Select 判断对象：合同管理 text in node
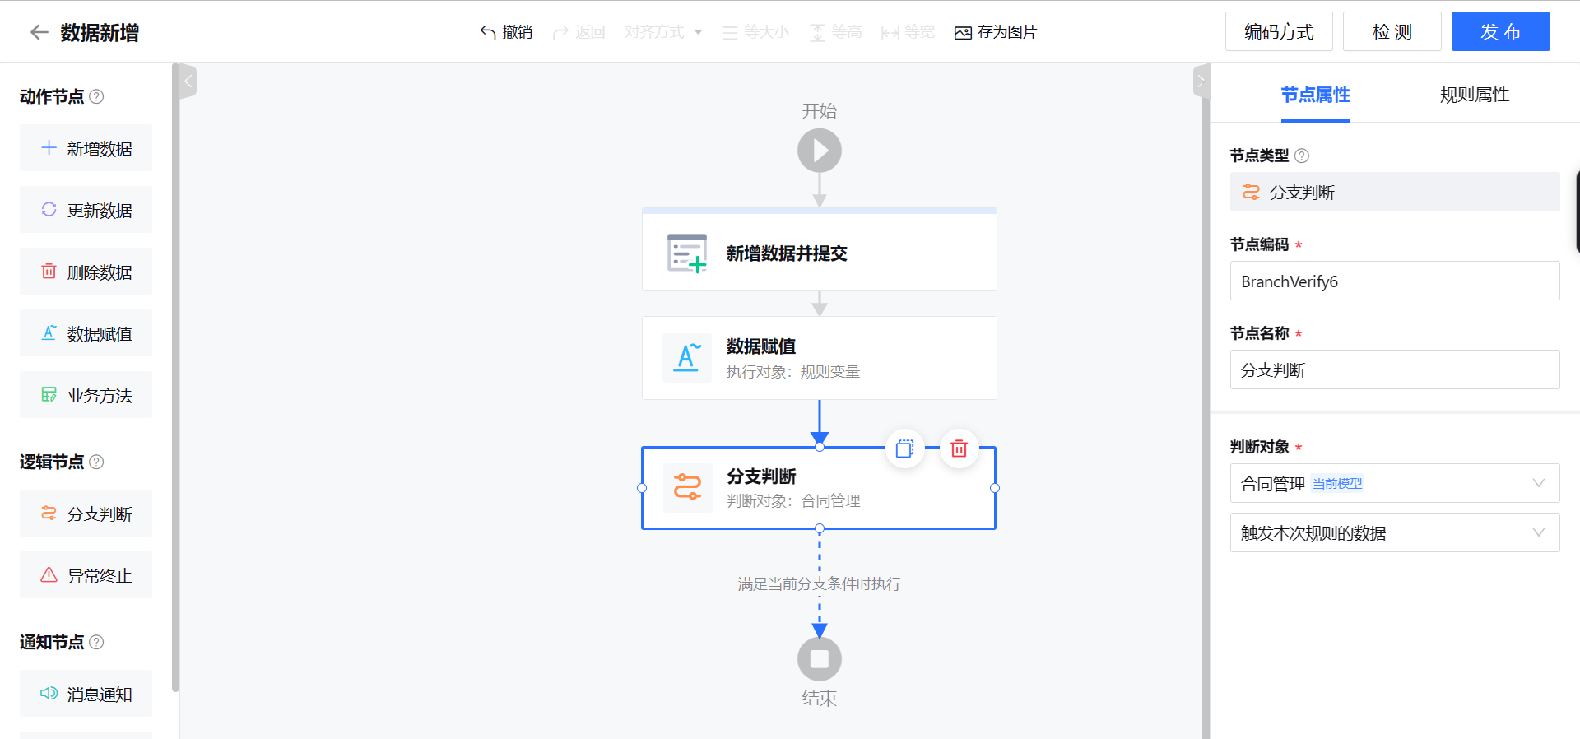Image resolution: width=1580 pixels, height=739 pixels. click(793, 501)
